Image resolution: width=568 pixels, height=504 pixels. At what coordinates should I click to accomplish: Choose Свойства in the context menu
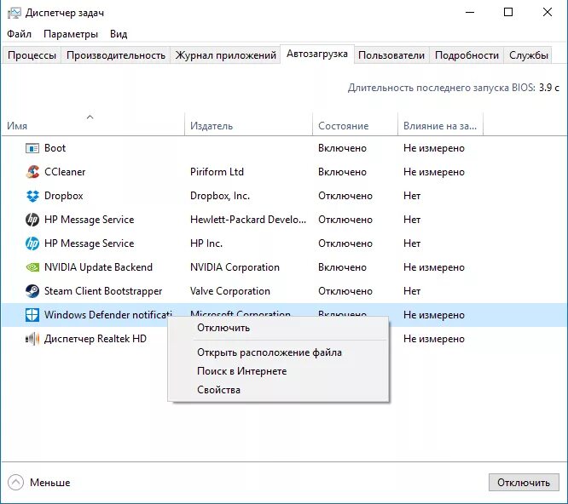(278, 390)
